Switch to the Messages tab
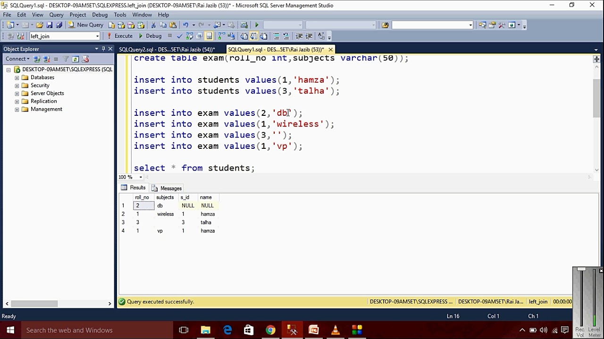Image resolution: width=604 pixels, height=339 pixels. point(167,188)
